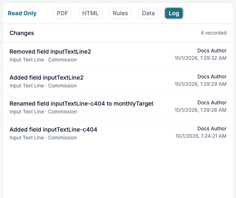This screenshot has height=198, width=236.
Task: Open the Data tab
Action: pos(148,13)
